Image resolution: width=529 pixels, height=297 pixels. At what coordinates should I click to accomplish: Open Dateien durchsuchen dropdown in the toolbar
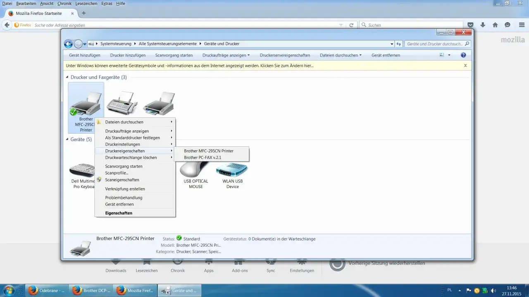(x=341, y=55)
